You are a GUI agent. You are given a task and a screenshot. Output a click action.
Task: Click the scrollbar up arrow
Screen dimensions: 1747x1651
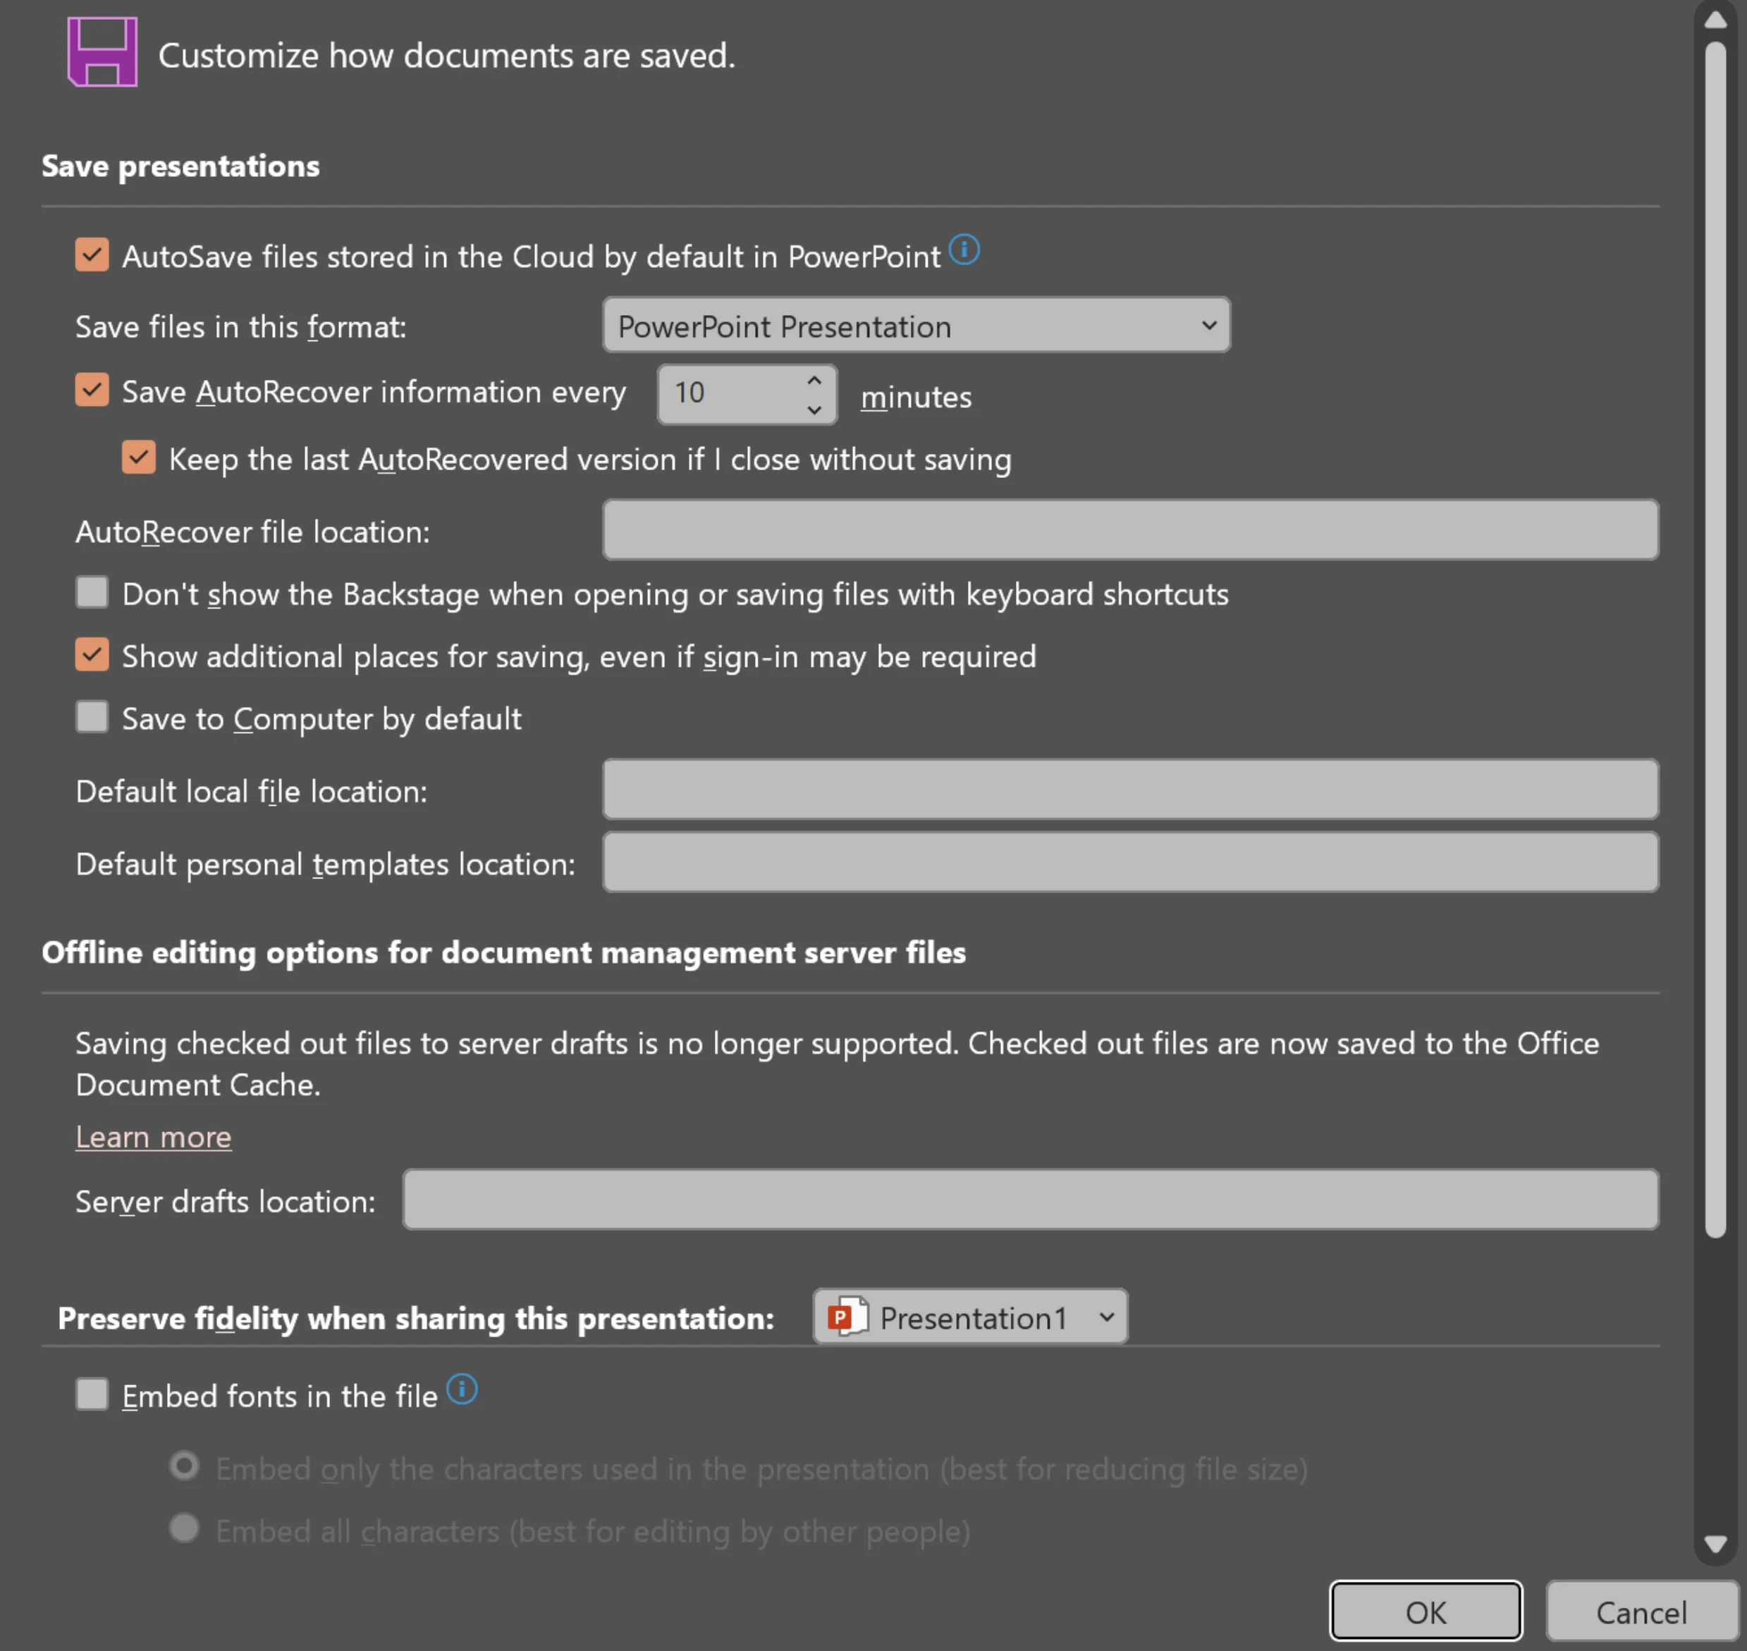tap(1715, 19)
